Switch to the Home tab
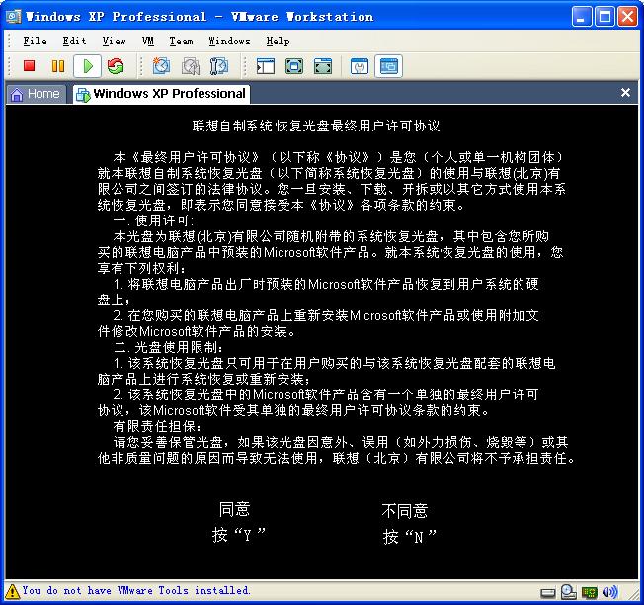644x605 pixels. 36,94
